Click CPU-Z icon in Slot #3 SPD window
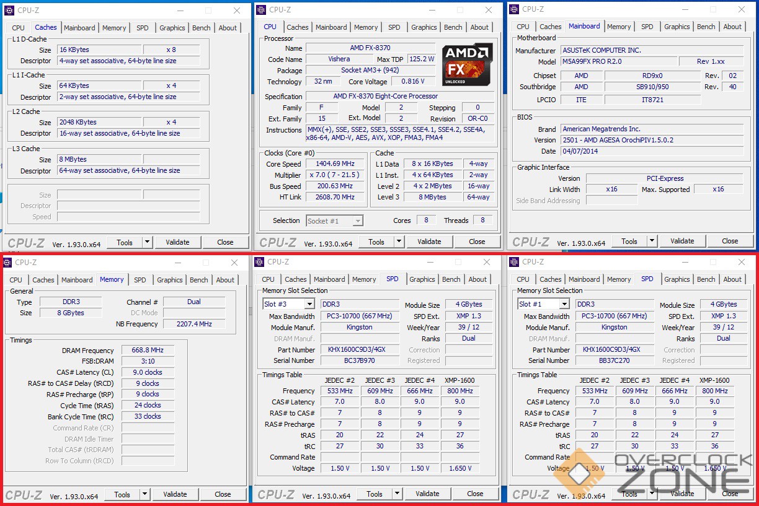Viewport: 759px width, 506px height. (260, 262)
